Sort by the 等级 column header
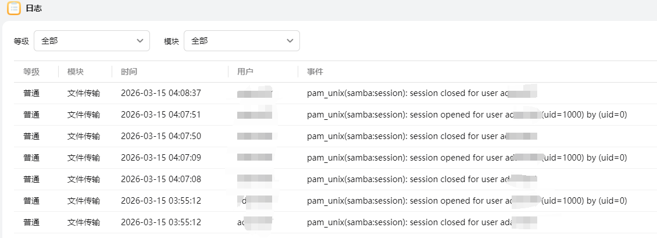This screenshot has width=657, height=238. point(31,72)
